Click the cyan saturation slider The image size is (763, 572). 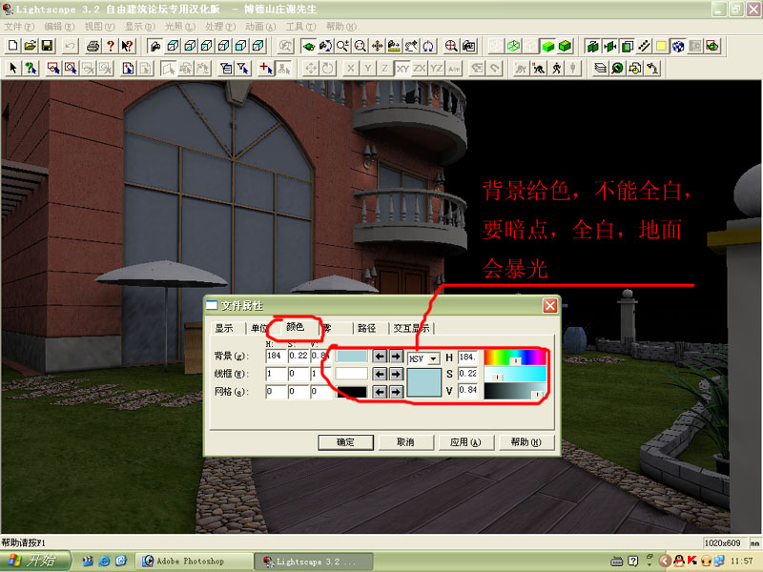click(515, 374)
